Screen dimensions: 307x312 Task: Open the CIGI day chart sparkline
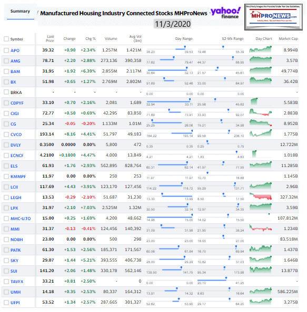[261, 112]
